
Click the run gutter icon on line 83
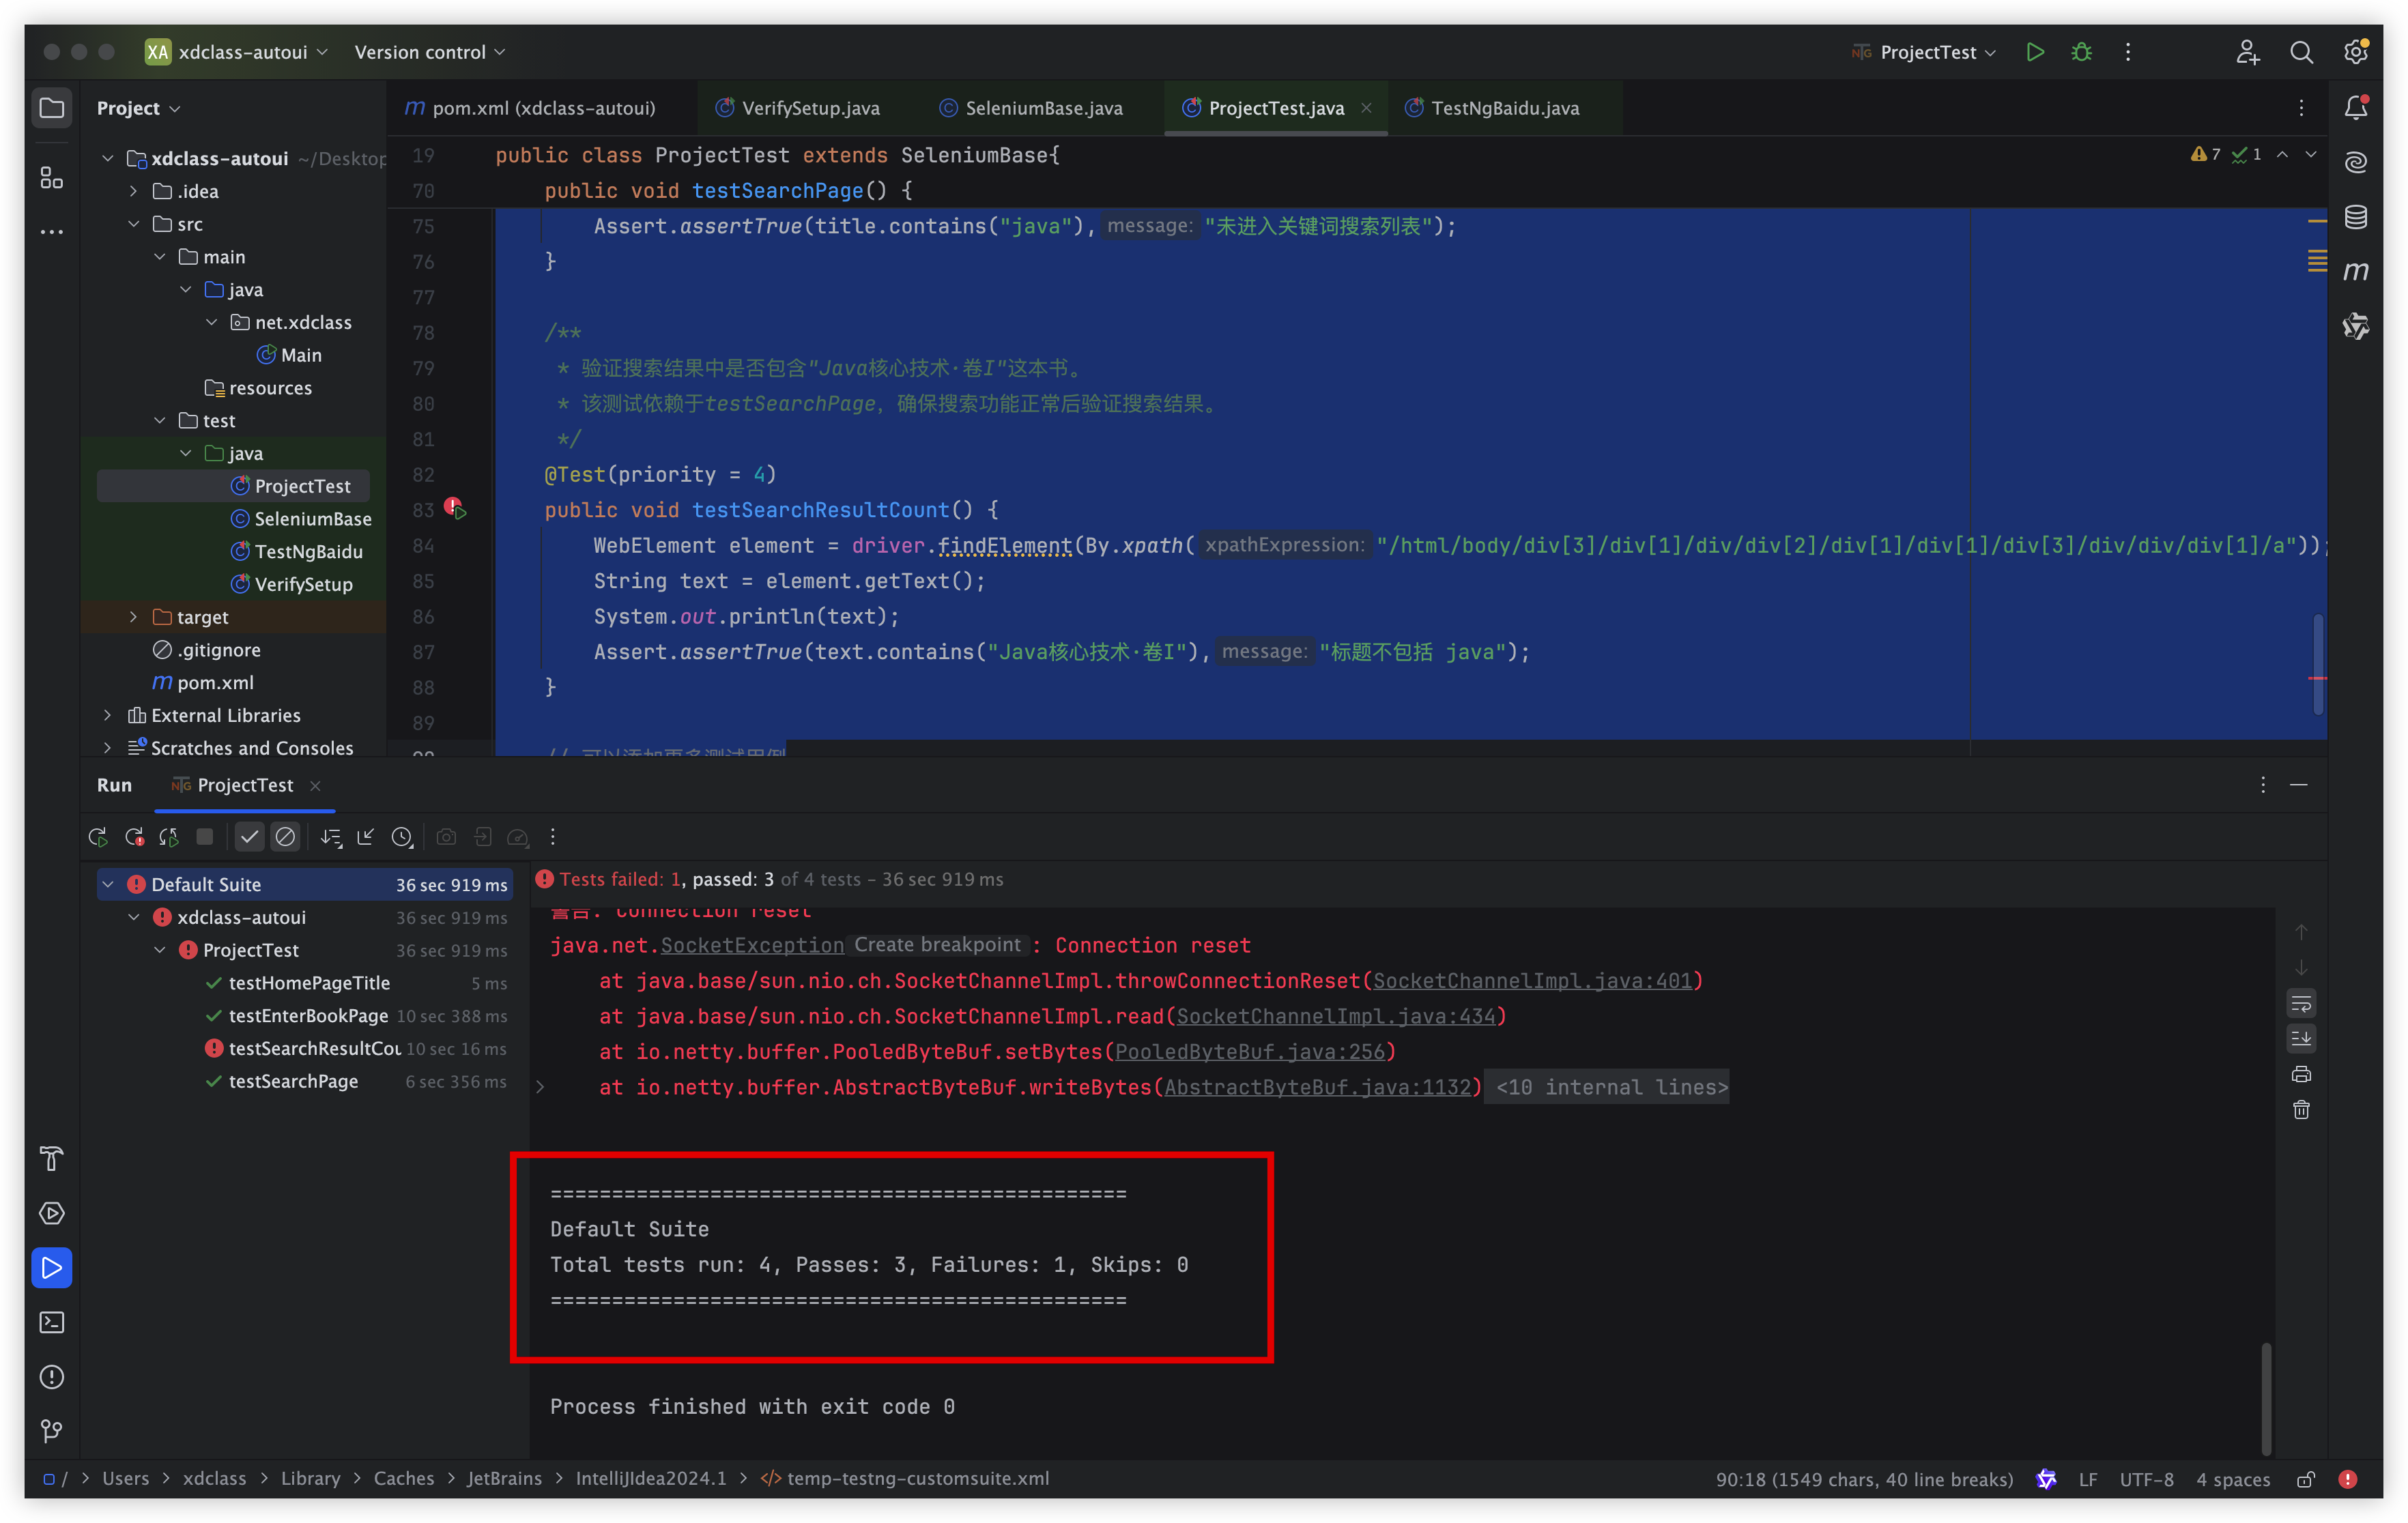click(455, 509)
